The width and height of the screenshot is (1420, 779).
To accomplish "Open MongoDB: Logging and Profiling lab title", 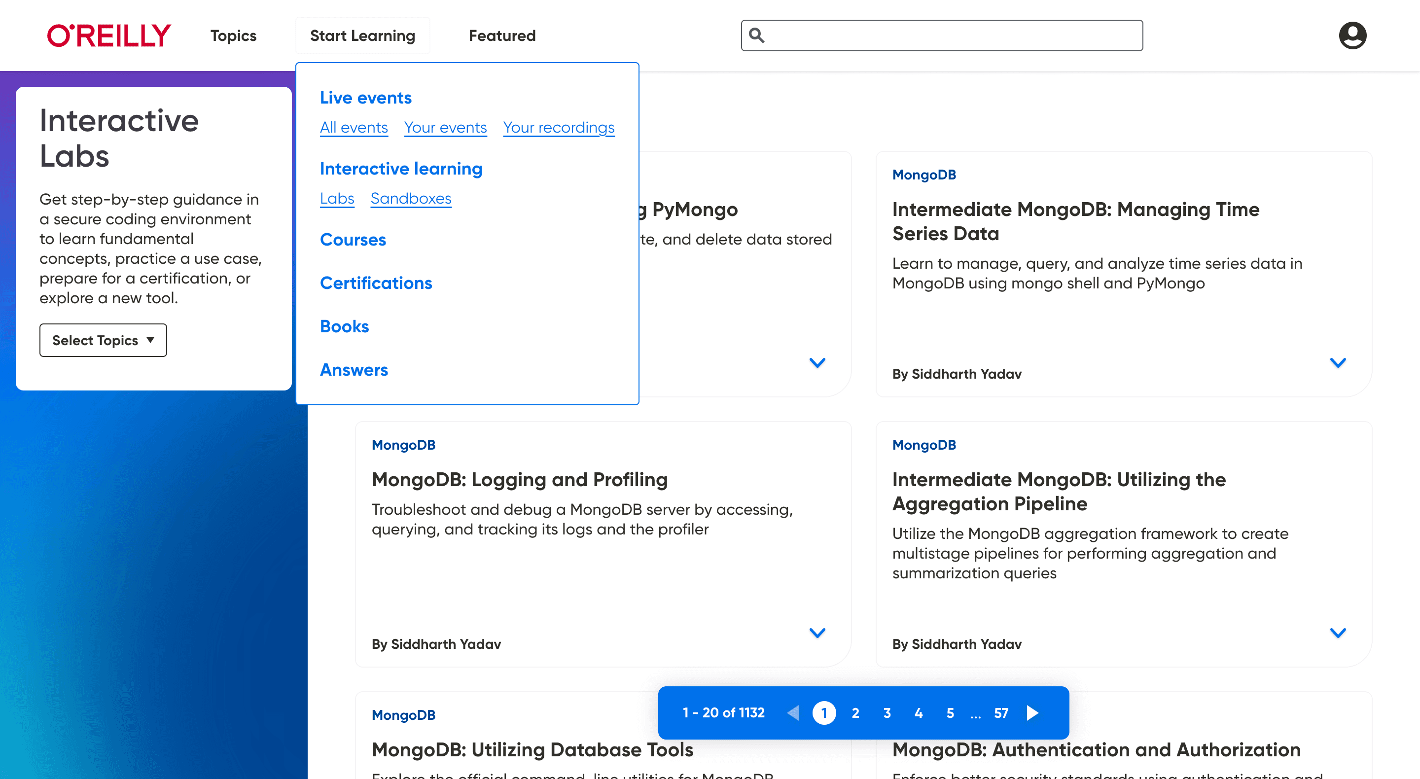I will coord(519,480).
